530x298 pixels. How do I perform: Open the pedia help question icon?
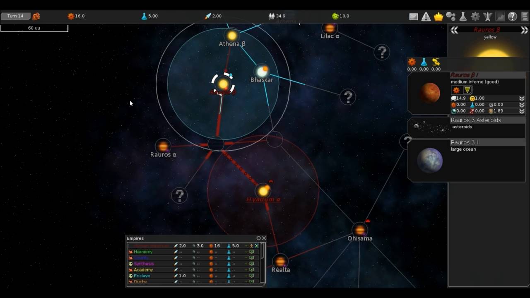(513, 17)
